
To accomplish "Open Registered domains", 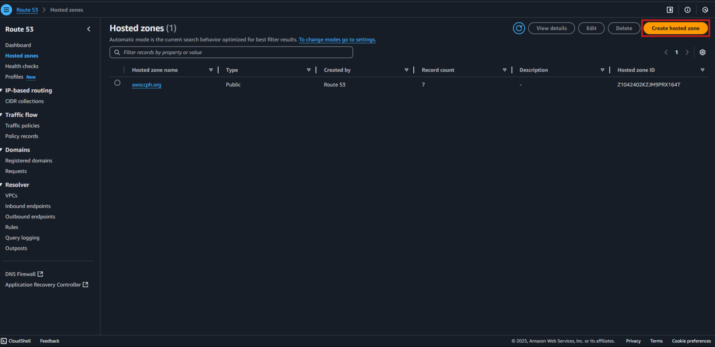I will click(x=29, y=161).
